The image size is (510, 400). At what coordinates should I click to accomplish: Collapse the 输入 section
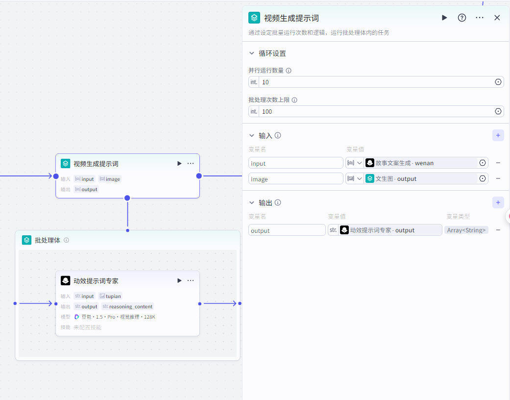(x=252, y=136)
